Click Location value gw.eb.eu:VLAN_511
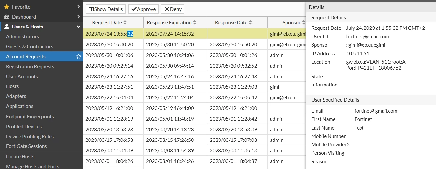The height and width of the screenshot is (169, 436). [376, 65]
